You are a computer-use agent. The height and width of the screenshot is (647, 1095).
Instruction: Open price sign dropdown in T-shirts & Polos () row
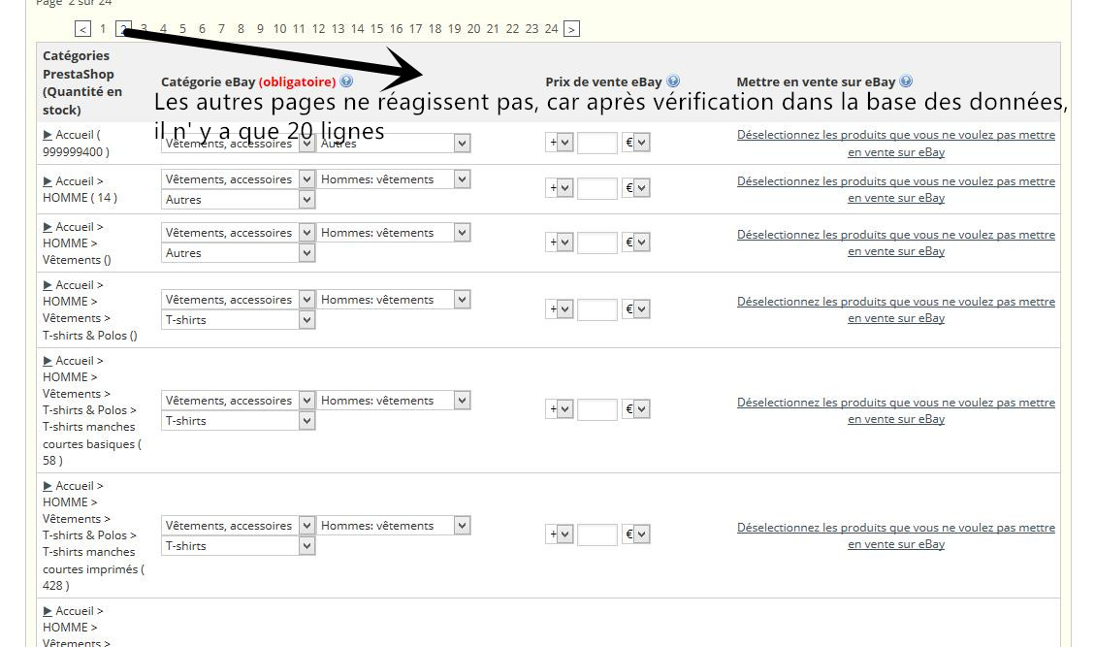point(560,308)
